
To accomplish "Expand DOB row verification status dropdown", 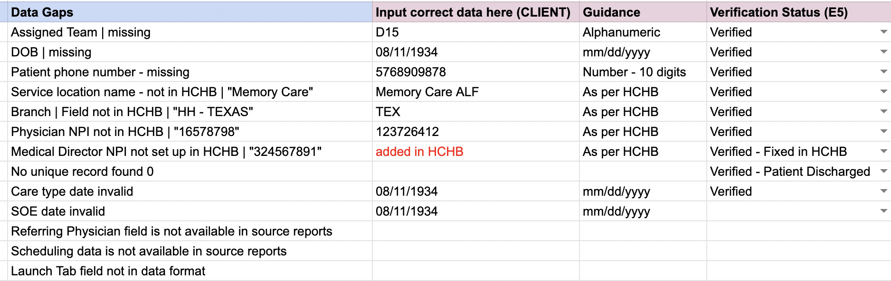I will point(883,52).
